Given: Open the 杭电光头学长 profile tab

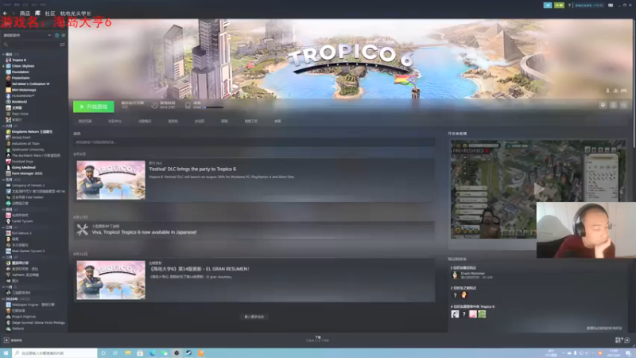Looking at the screenshot, I should coord(76,14).
